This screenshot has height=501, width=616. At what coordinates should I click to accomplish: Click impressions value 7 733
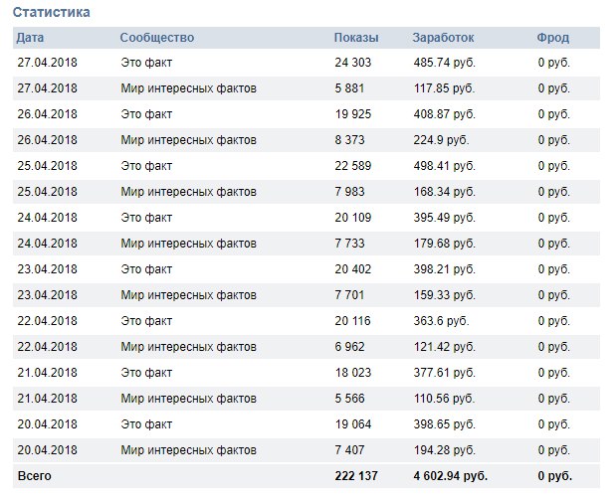tap(349, 244)
